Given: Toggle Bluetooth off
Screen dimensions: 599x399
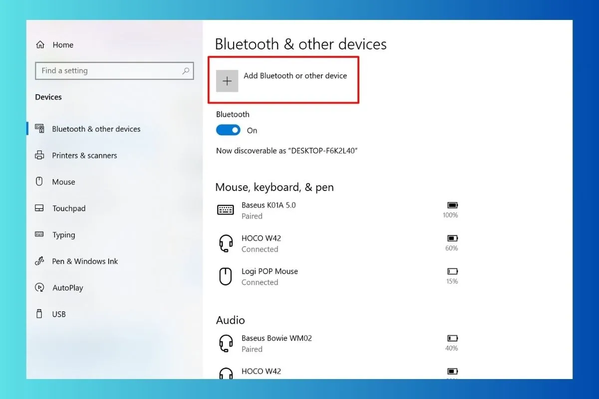Looking at the screenshot, I should click(x=228, y=130).
